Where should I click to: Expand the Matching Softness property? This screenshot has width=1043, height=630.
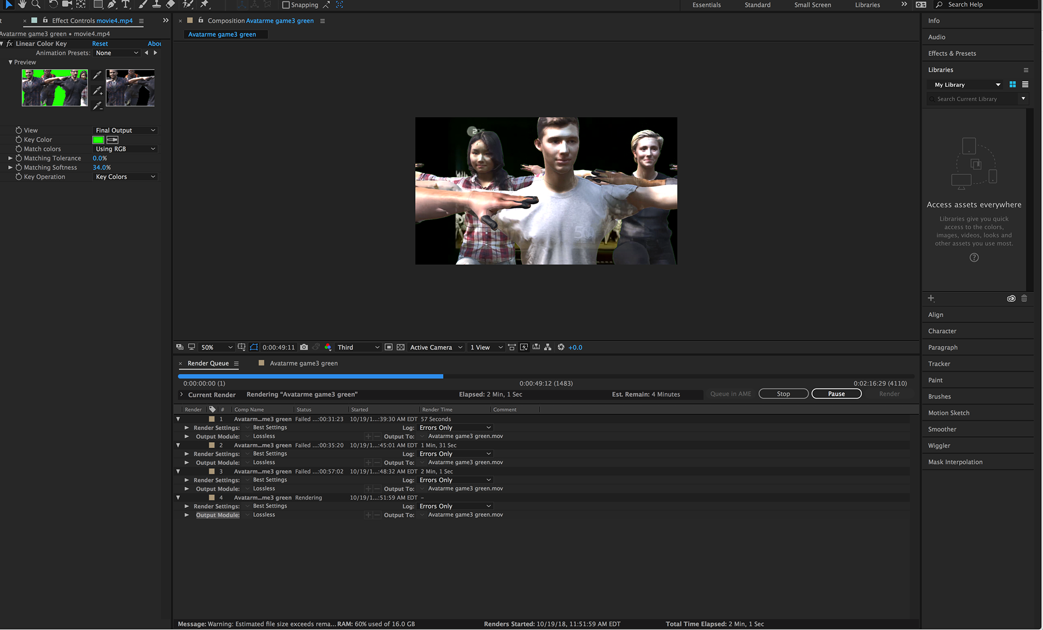10,167
